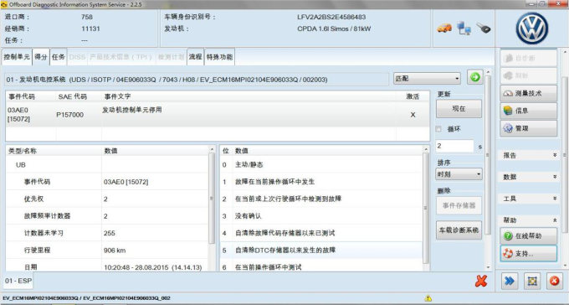Select the 03AE0 P157000 fault row
This screenshot has width=569, height=305.
point(218,115)
